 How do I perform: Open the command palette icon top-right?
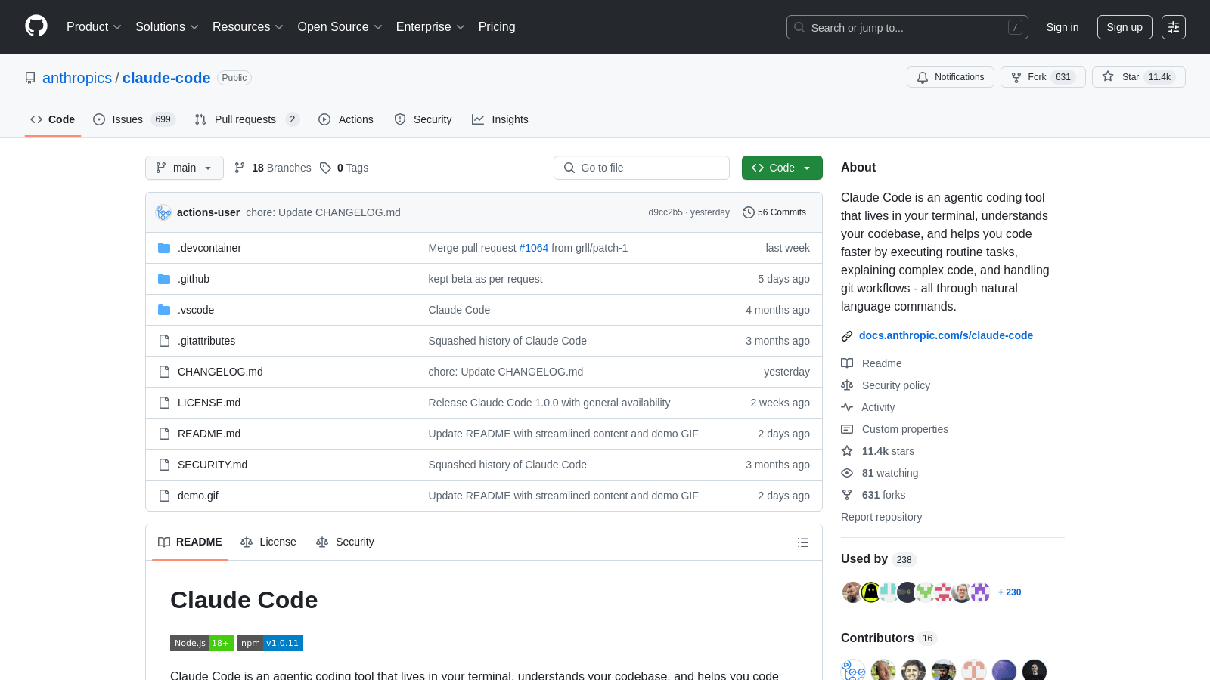pos(1174,27)
